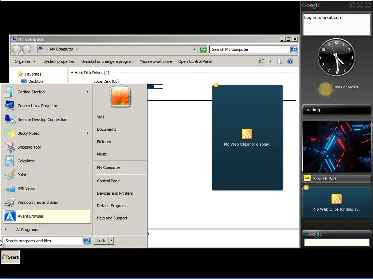
Task: Open the view options dropdown arrow
Action: pyautogui.click(x=270, y=61)
